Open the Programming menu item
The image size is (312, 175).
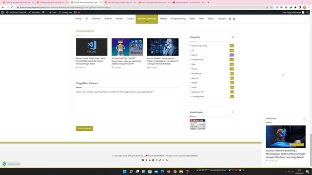pyautogui.click(x=178, y=18)
